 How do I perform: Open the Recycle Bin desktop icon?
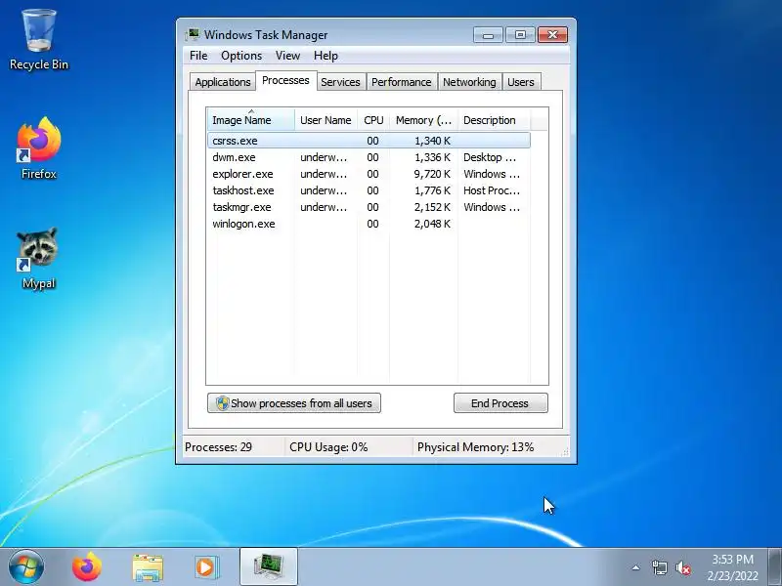click(39, 40)
